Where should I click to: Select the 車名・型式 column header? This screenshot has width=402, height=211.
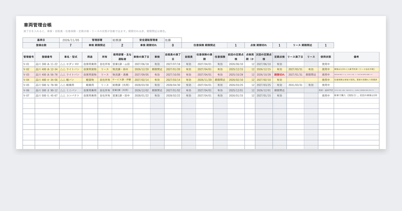[x=71, y=57]
